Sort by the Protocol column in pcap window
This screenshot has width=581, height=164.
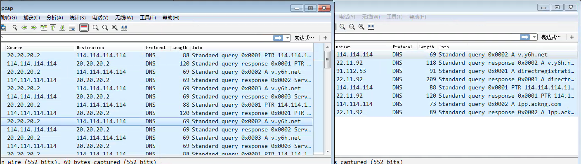point(156,47)
